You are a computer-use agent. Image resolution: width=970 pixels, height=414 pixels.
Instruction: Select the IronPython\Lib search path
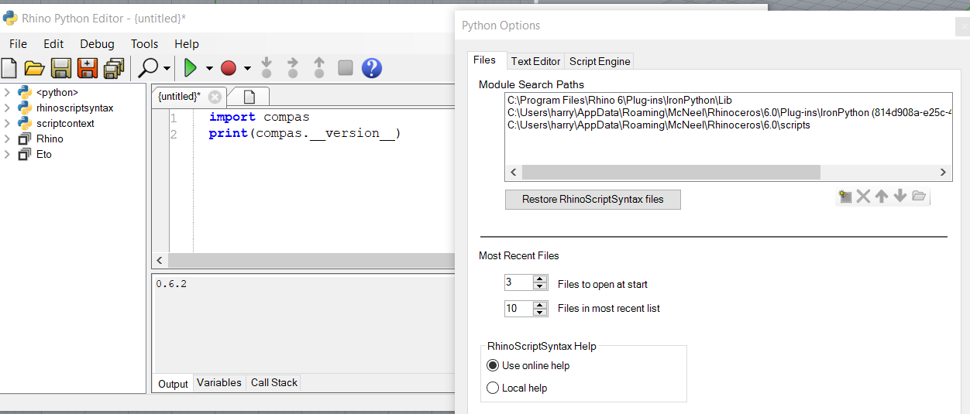click(x=620, y=100)
